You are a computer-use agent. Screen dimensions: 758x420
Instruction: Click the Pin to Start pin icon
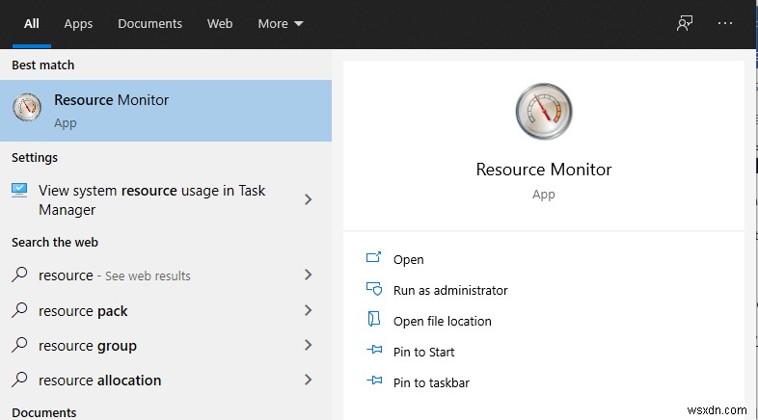point(374,352)
